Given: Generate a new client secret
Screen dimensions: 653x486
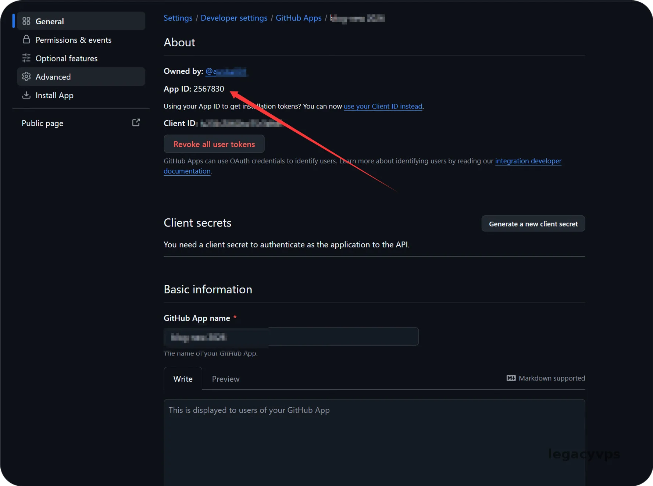Looking at the screenshot, I should pos(533,224).
